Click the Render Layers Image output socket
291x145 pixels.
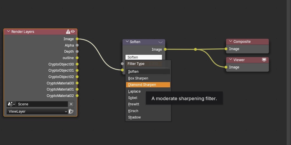tap(77, 39)
